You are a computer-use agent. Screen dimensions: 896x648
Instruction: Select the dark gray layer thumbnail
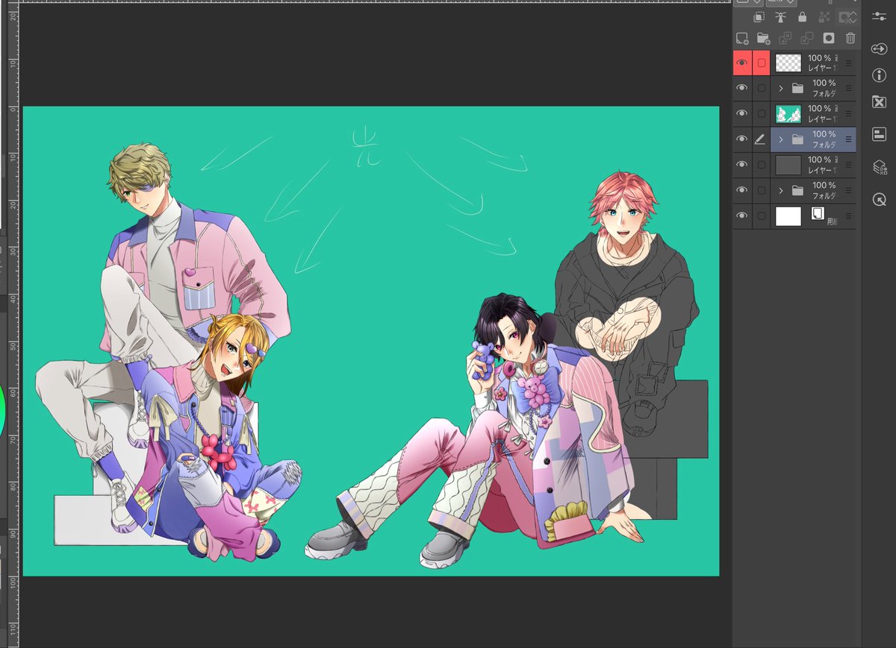pyautogui.click(x=788, y=164)
